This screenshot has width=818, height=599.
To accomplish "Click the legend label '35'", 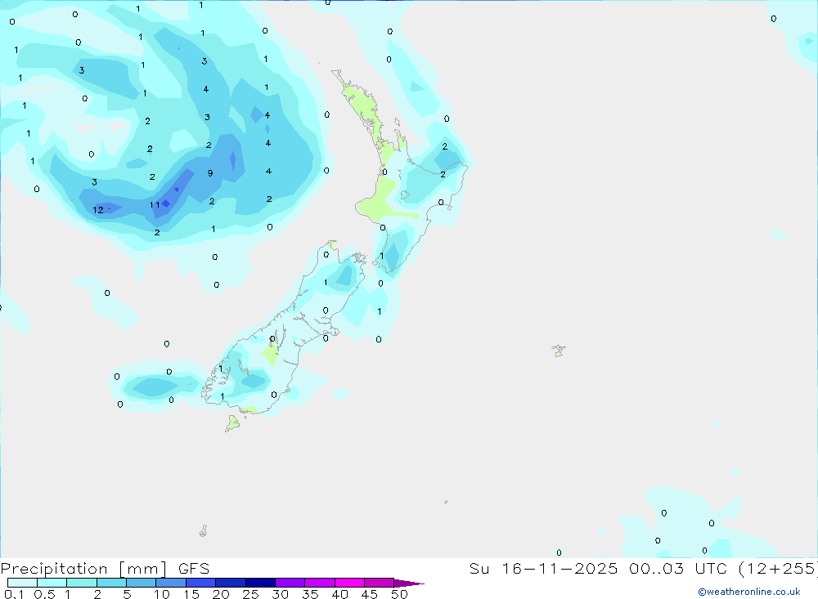I will pyautogui.click(x=310, y=594).
